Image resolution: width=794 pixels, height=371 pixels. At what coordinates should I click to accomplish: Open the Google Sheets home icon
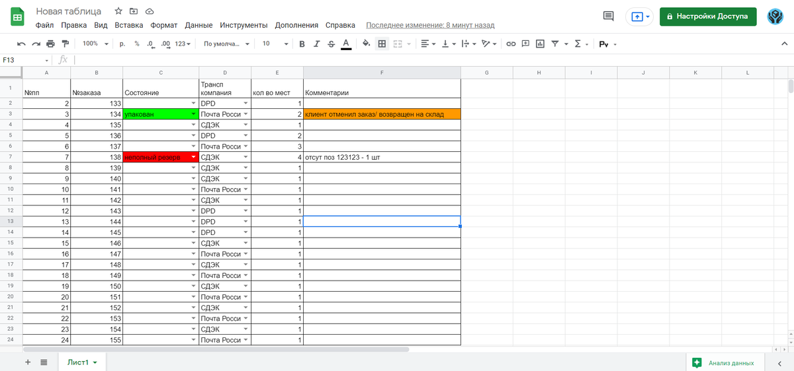click(18, 17)
